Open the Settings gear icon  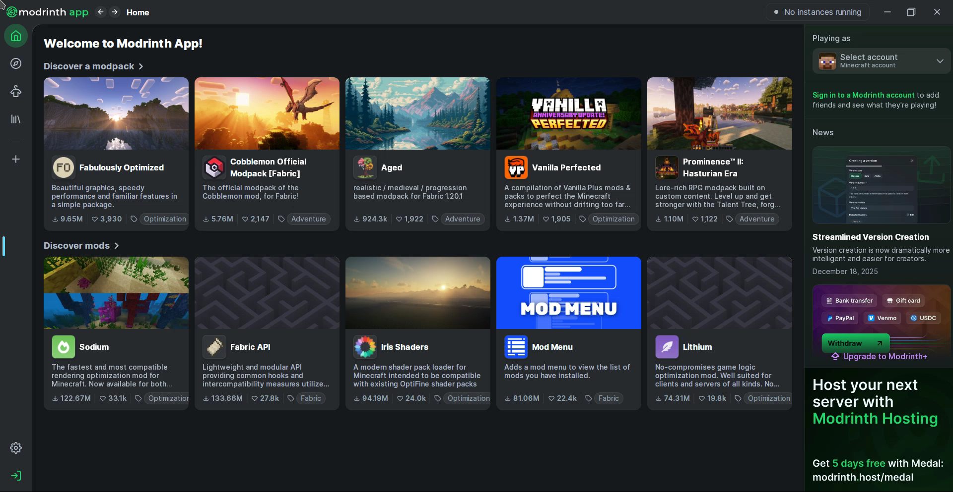[x=16, y=448]
